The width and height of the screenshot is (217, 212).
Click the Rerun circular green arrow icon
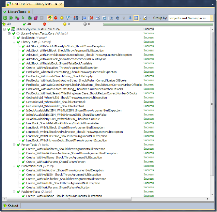(5, 18)
